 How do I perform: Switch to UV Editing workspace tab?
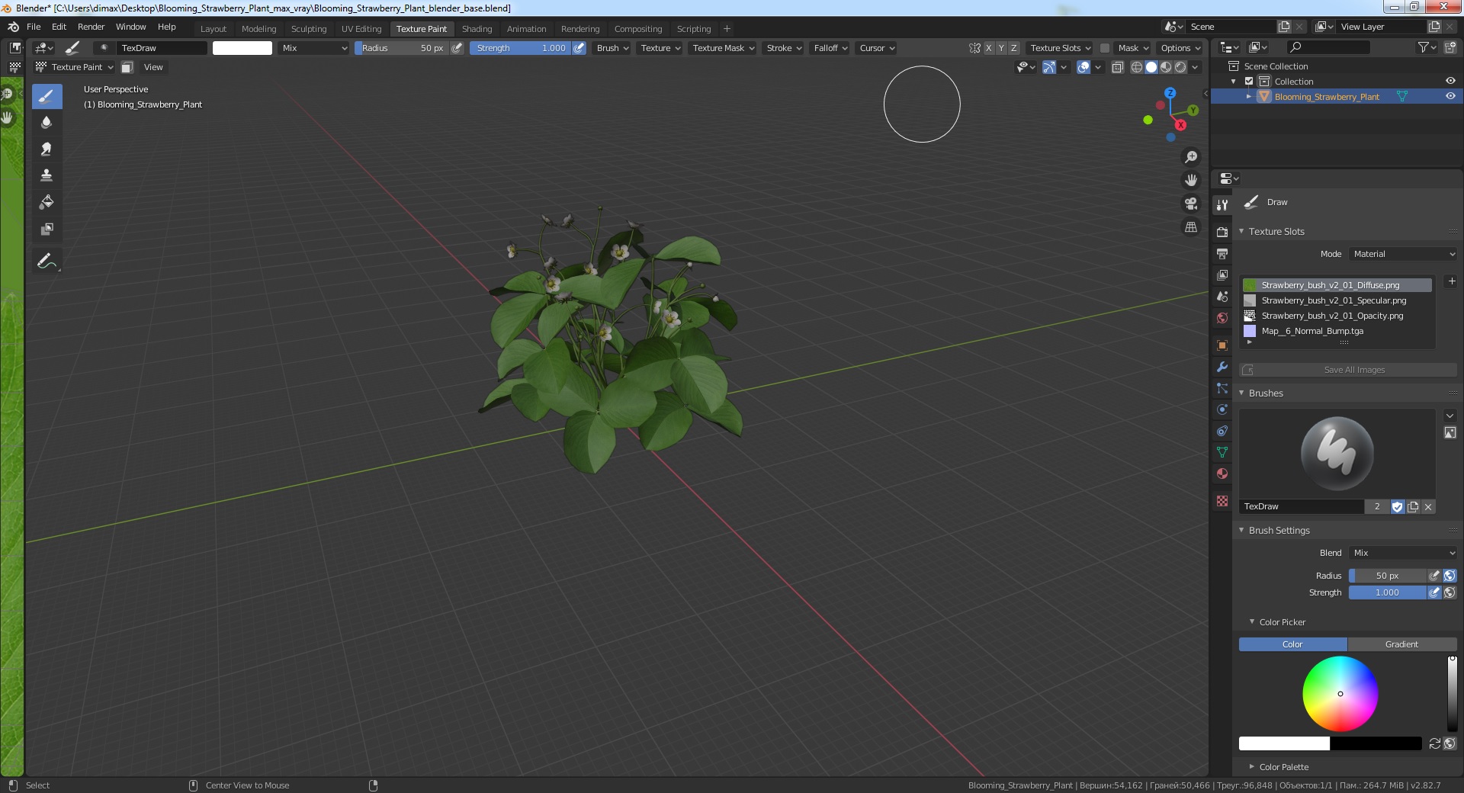point(361,29)
